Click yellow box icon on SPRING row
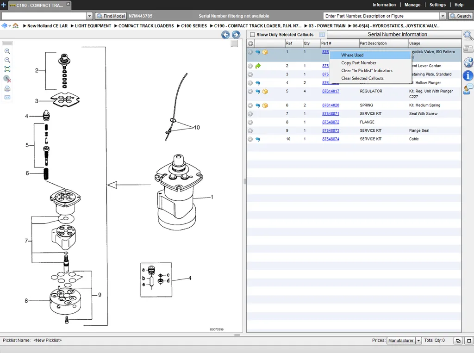The image size is (474, 353). [265, 105]
